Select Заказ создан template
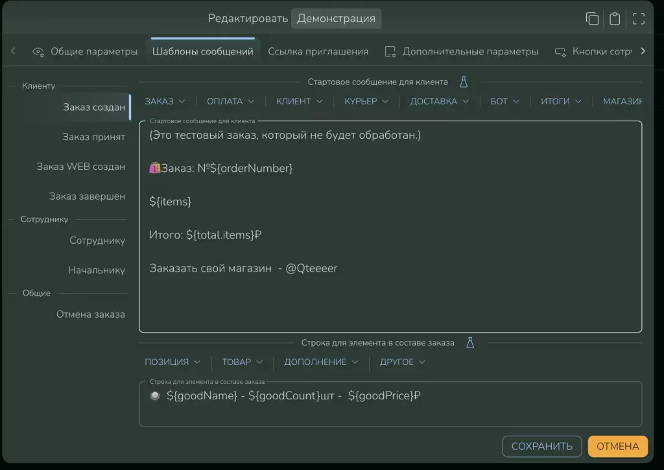Viewport: 664px width, 470px height. (x=93, y=107)
